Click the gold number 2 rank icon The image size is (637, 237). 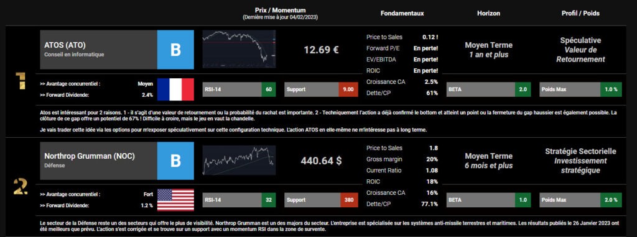(21, 187)
